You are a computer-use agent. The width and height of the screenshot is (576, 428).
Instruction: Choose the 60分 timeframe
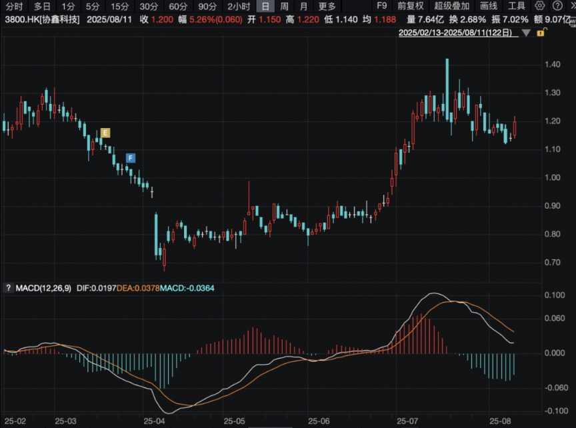tap(178, 6)
